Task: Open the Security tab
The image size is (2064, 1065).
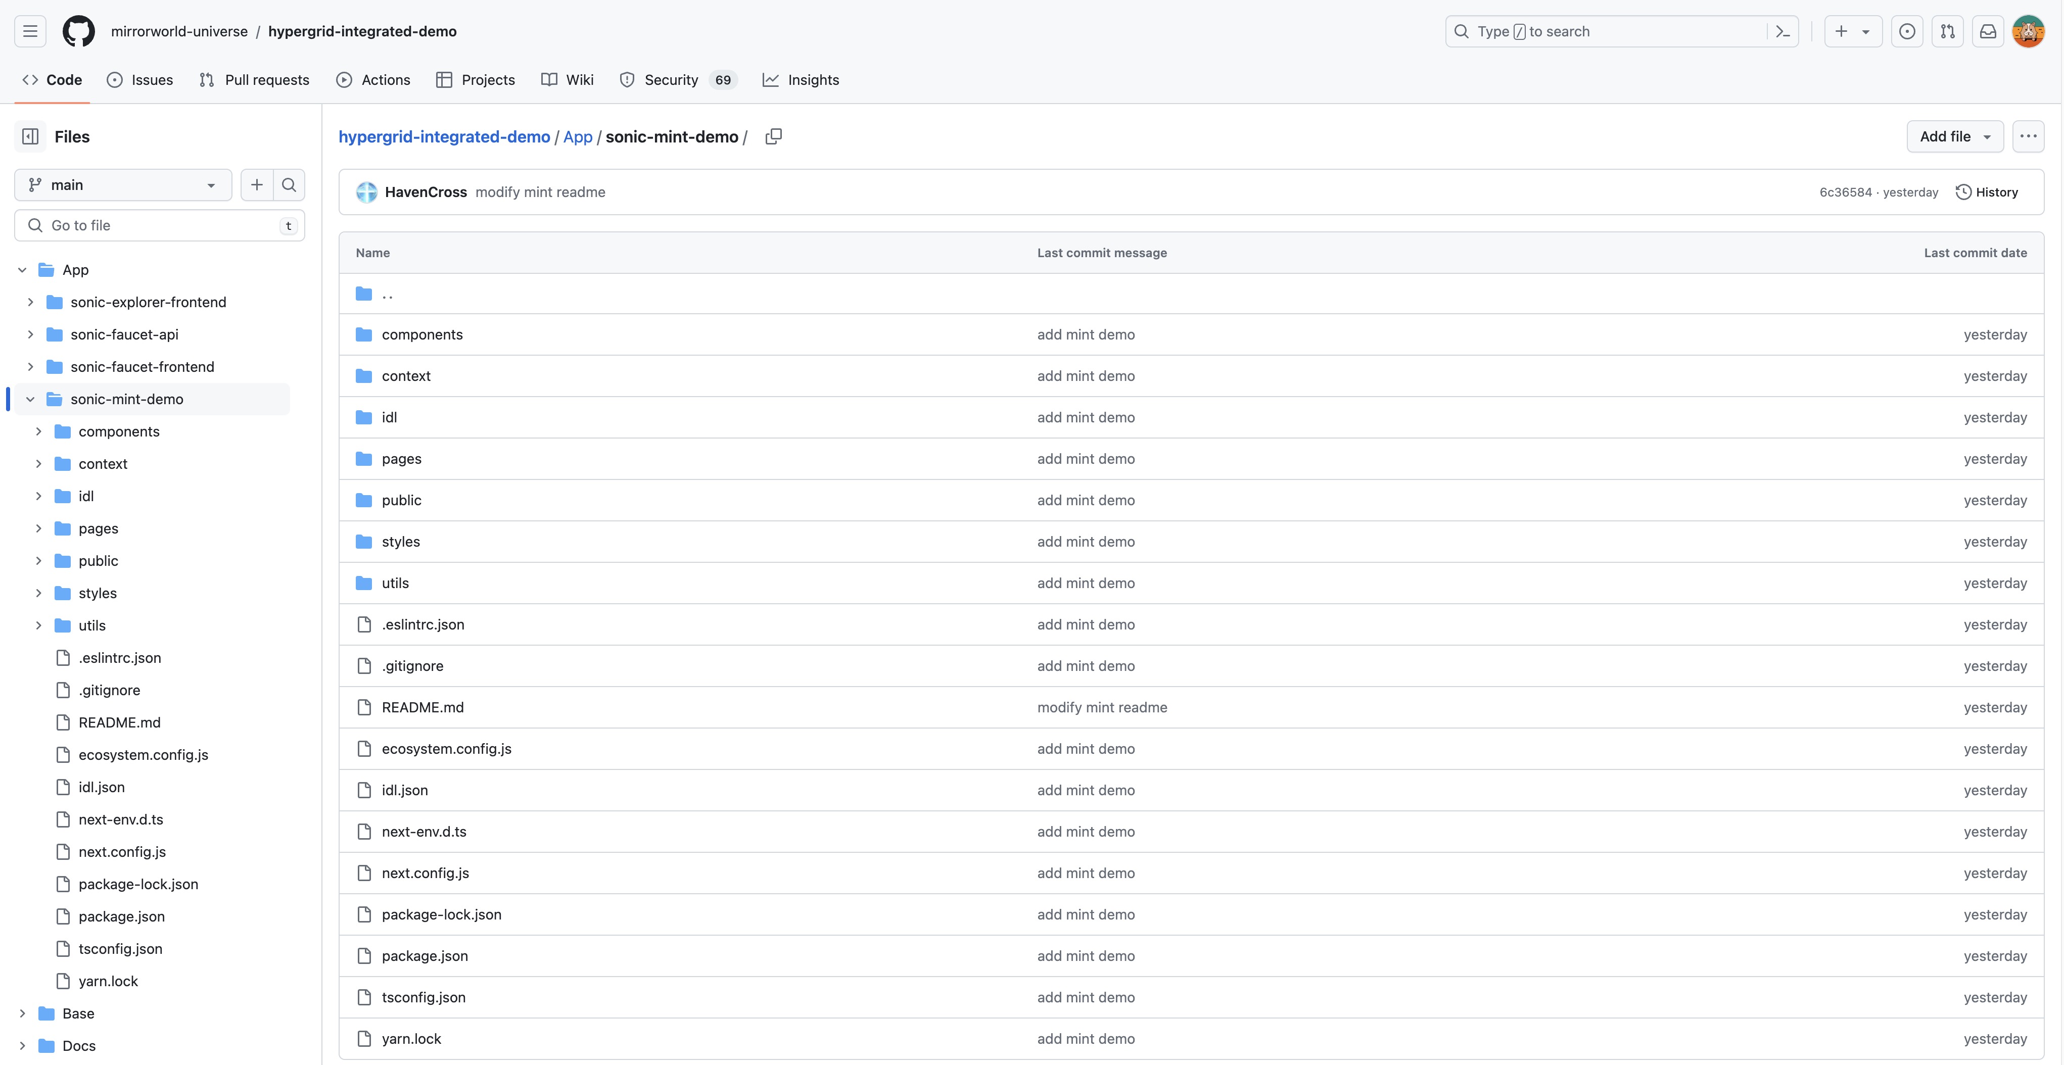Action: click(x=678, y=80)
